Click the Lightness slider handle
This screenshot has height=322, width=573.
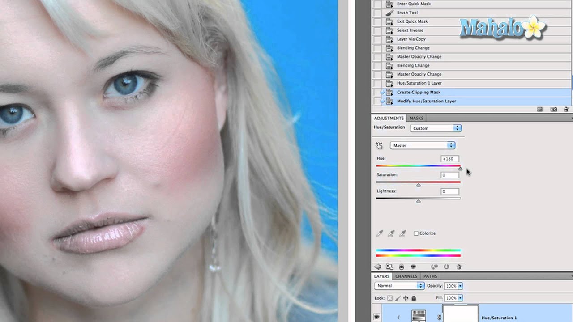(x=419, y=201)
